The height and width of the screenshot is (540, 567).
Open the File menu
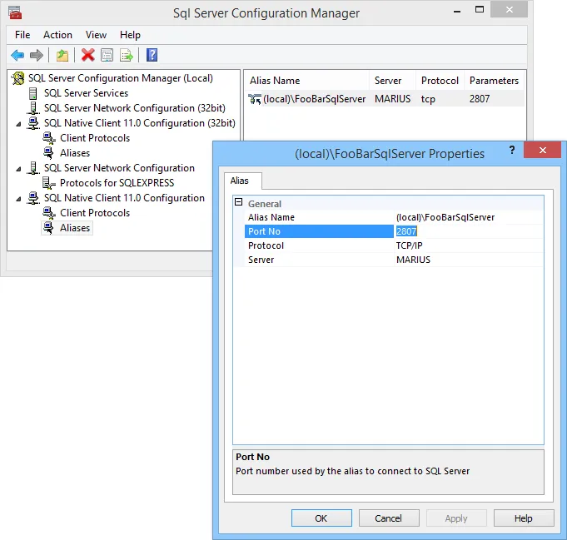(x=22, y=35)
